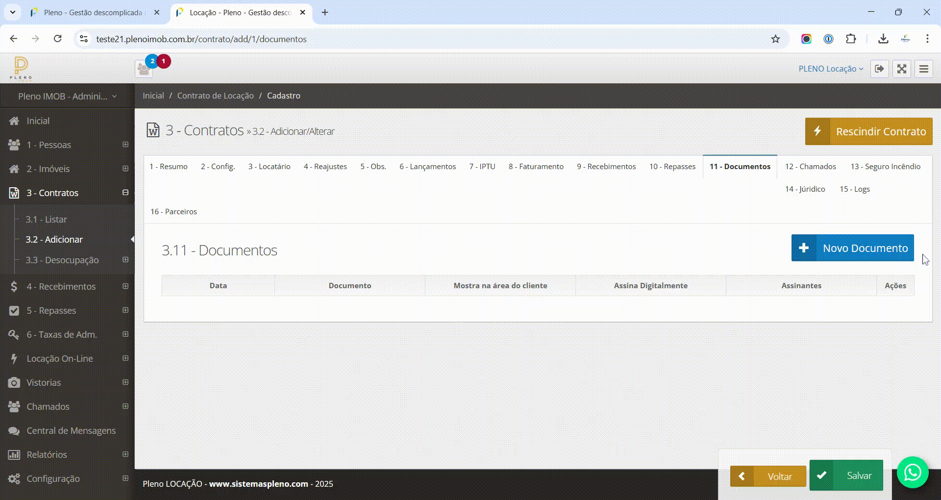Viewport: 941px width, 500px height.
Task: Click the home icon beside Inicial
Action: pyautogui.click(x=14, y=121)
